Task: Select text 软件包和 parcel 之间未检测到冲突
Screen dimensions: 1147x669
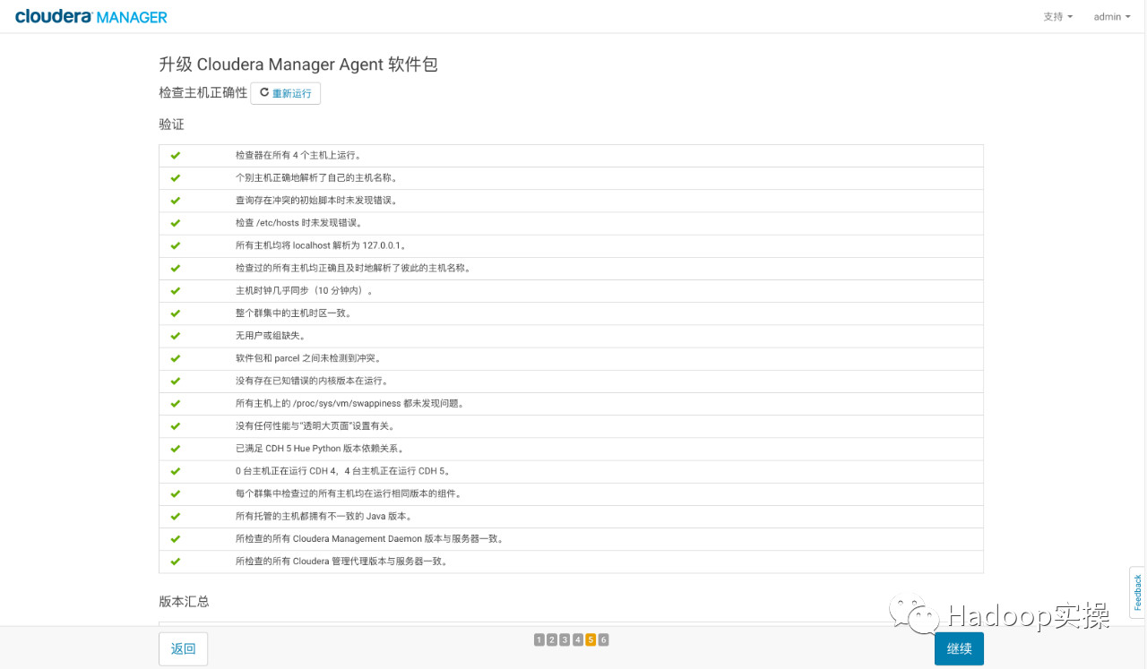Action: point(309,358)
